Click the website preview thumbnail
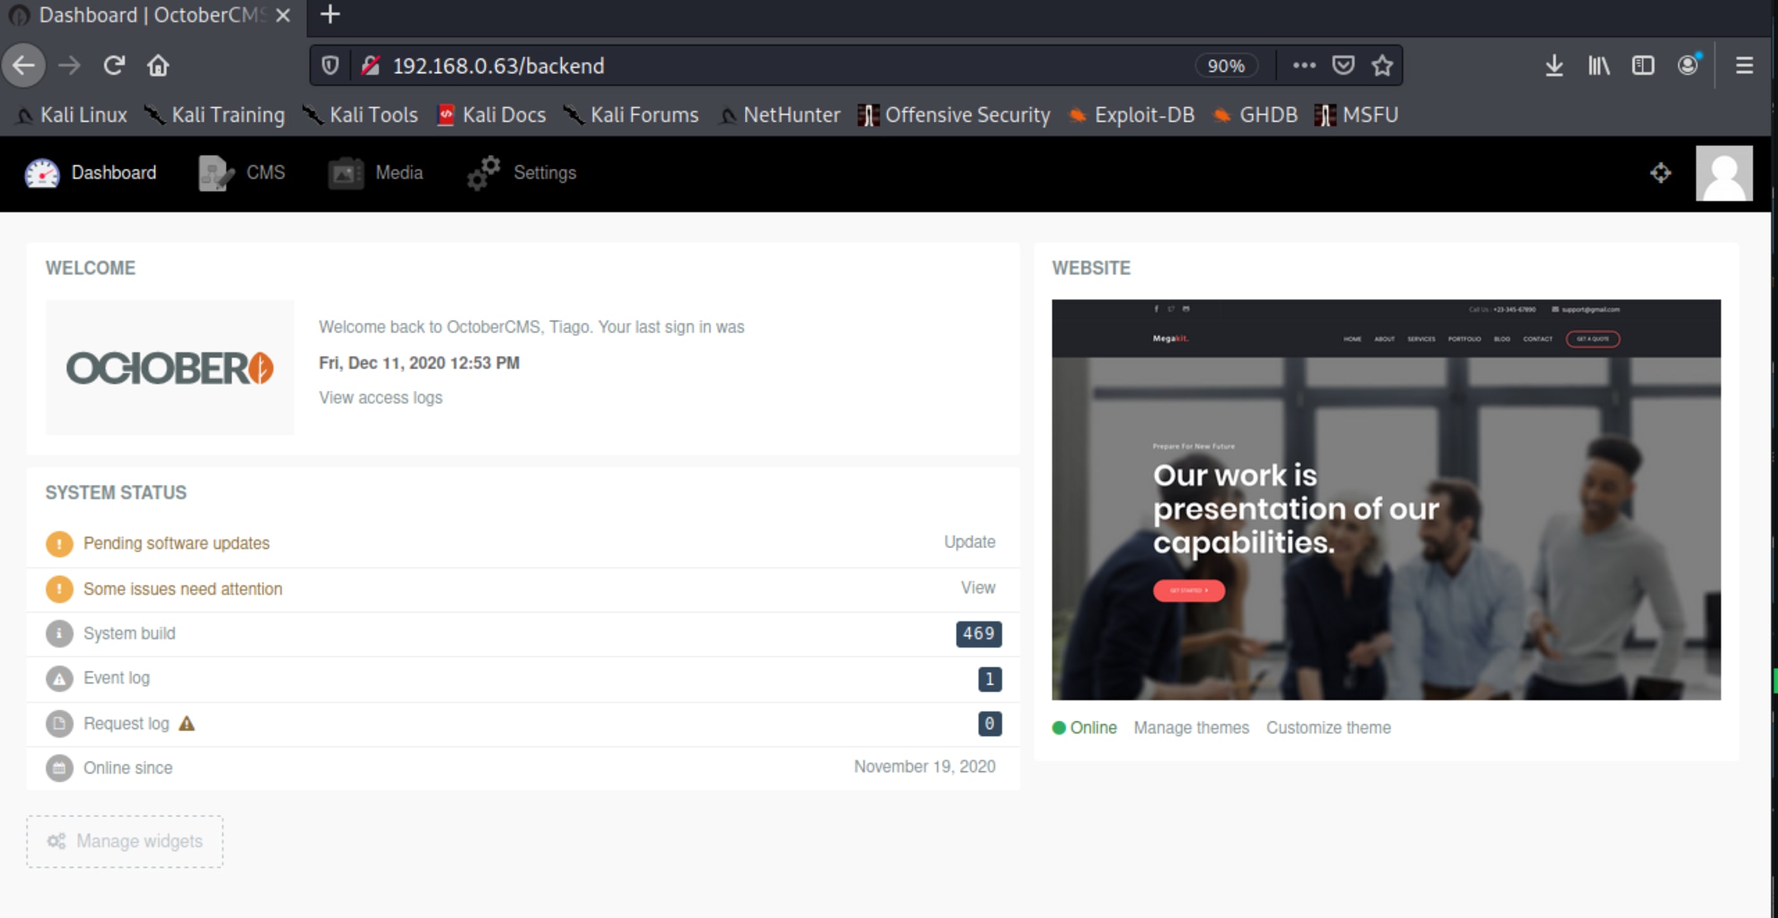Image resolution: width=1778 pixels, height=918 pixels. [1386, 499]
